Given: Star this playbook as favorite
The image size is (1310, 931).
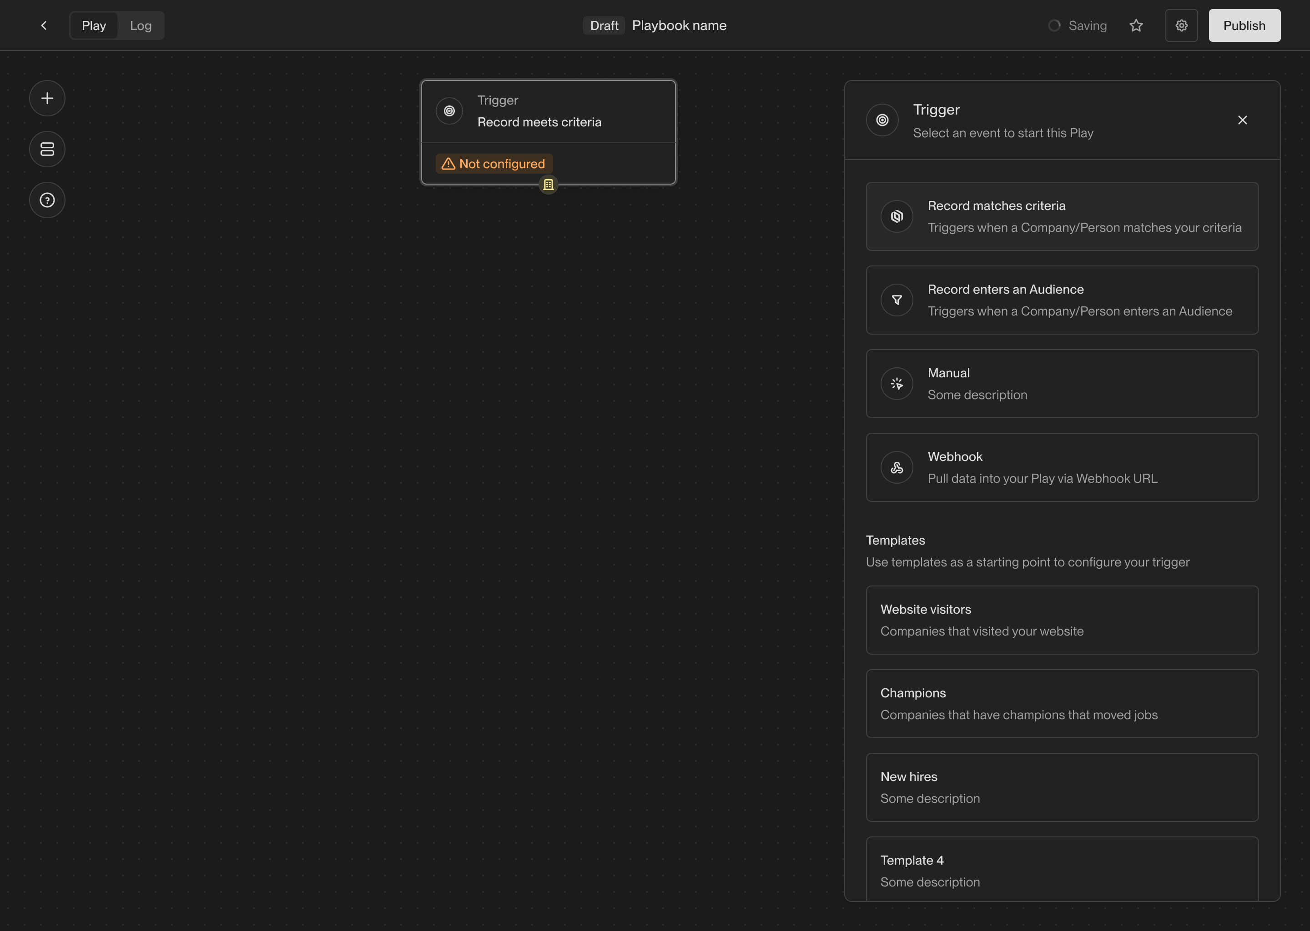Looking at the screenshot, I should [1136, 26].
